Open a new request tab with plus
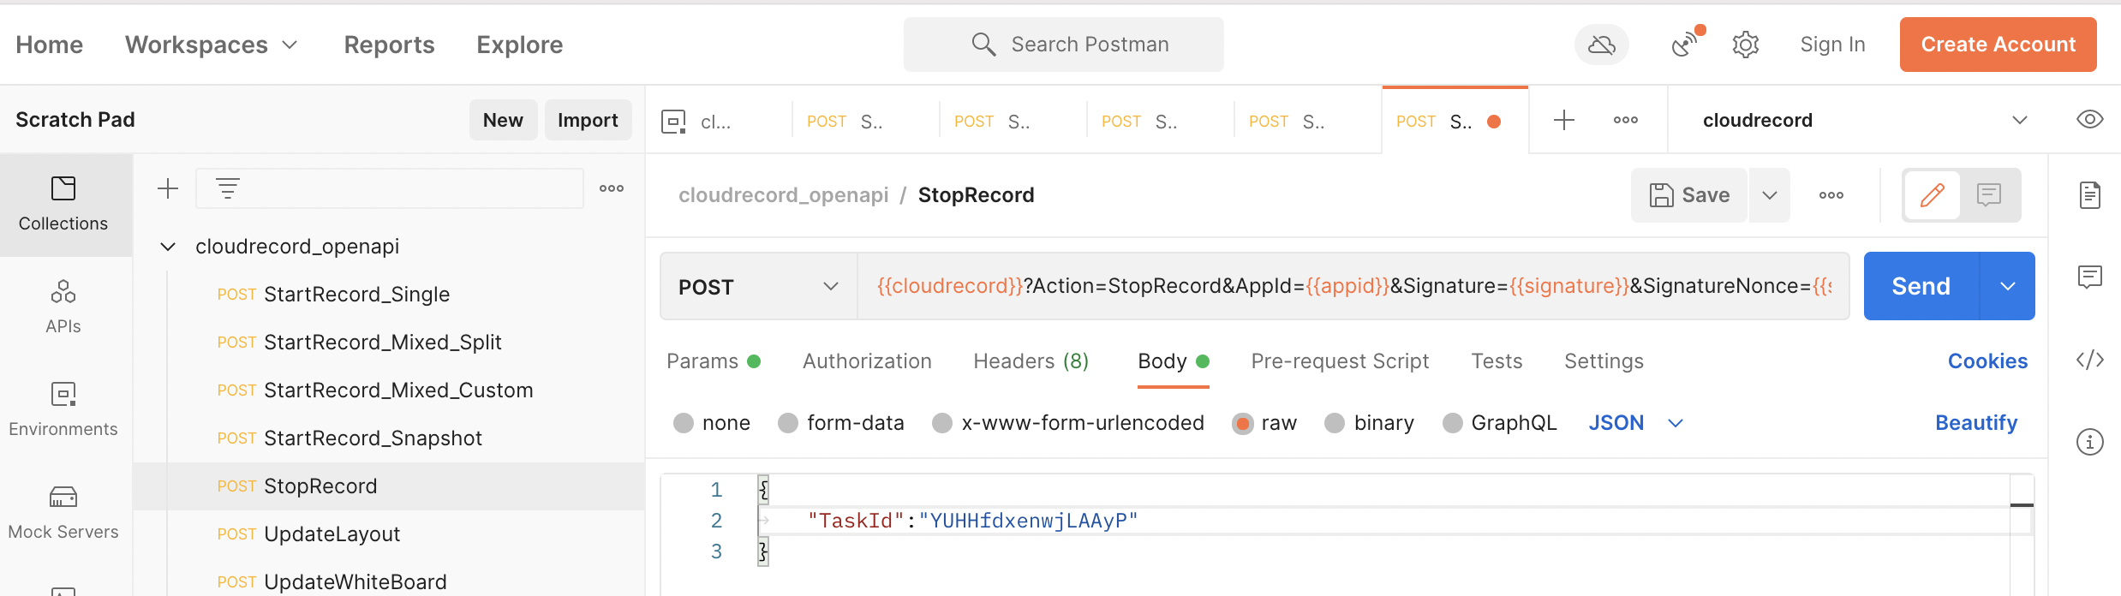 tap(1564, 120)
